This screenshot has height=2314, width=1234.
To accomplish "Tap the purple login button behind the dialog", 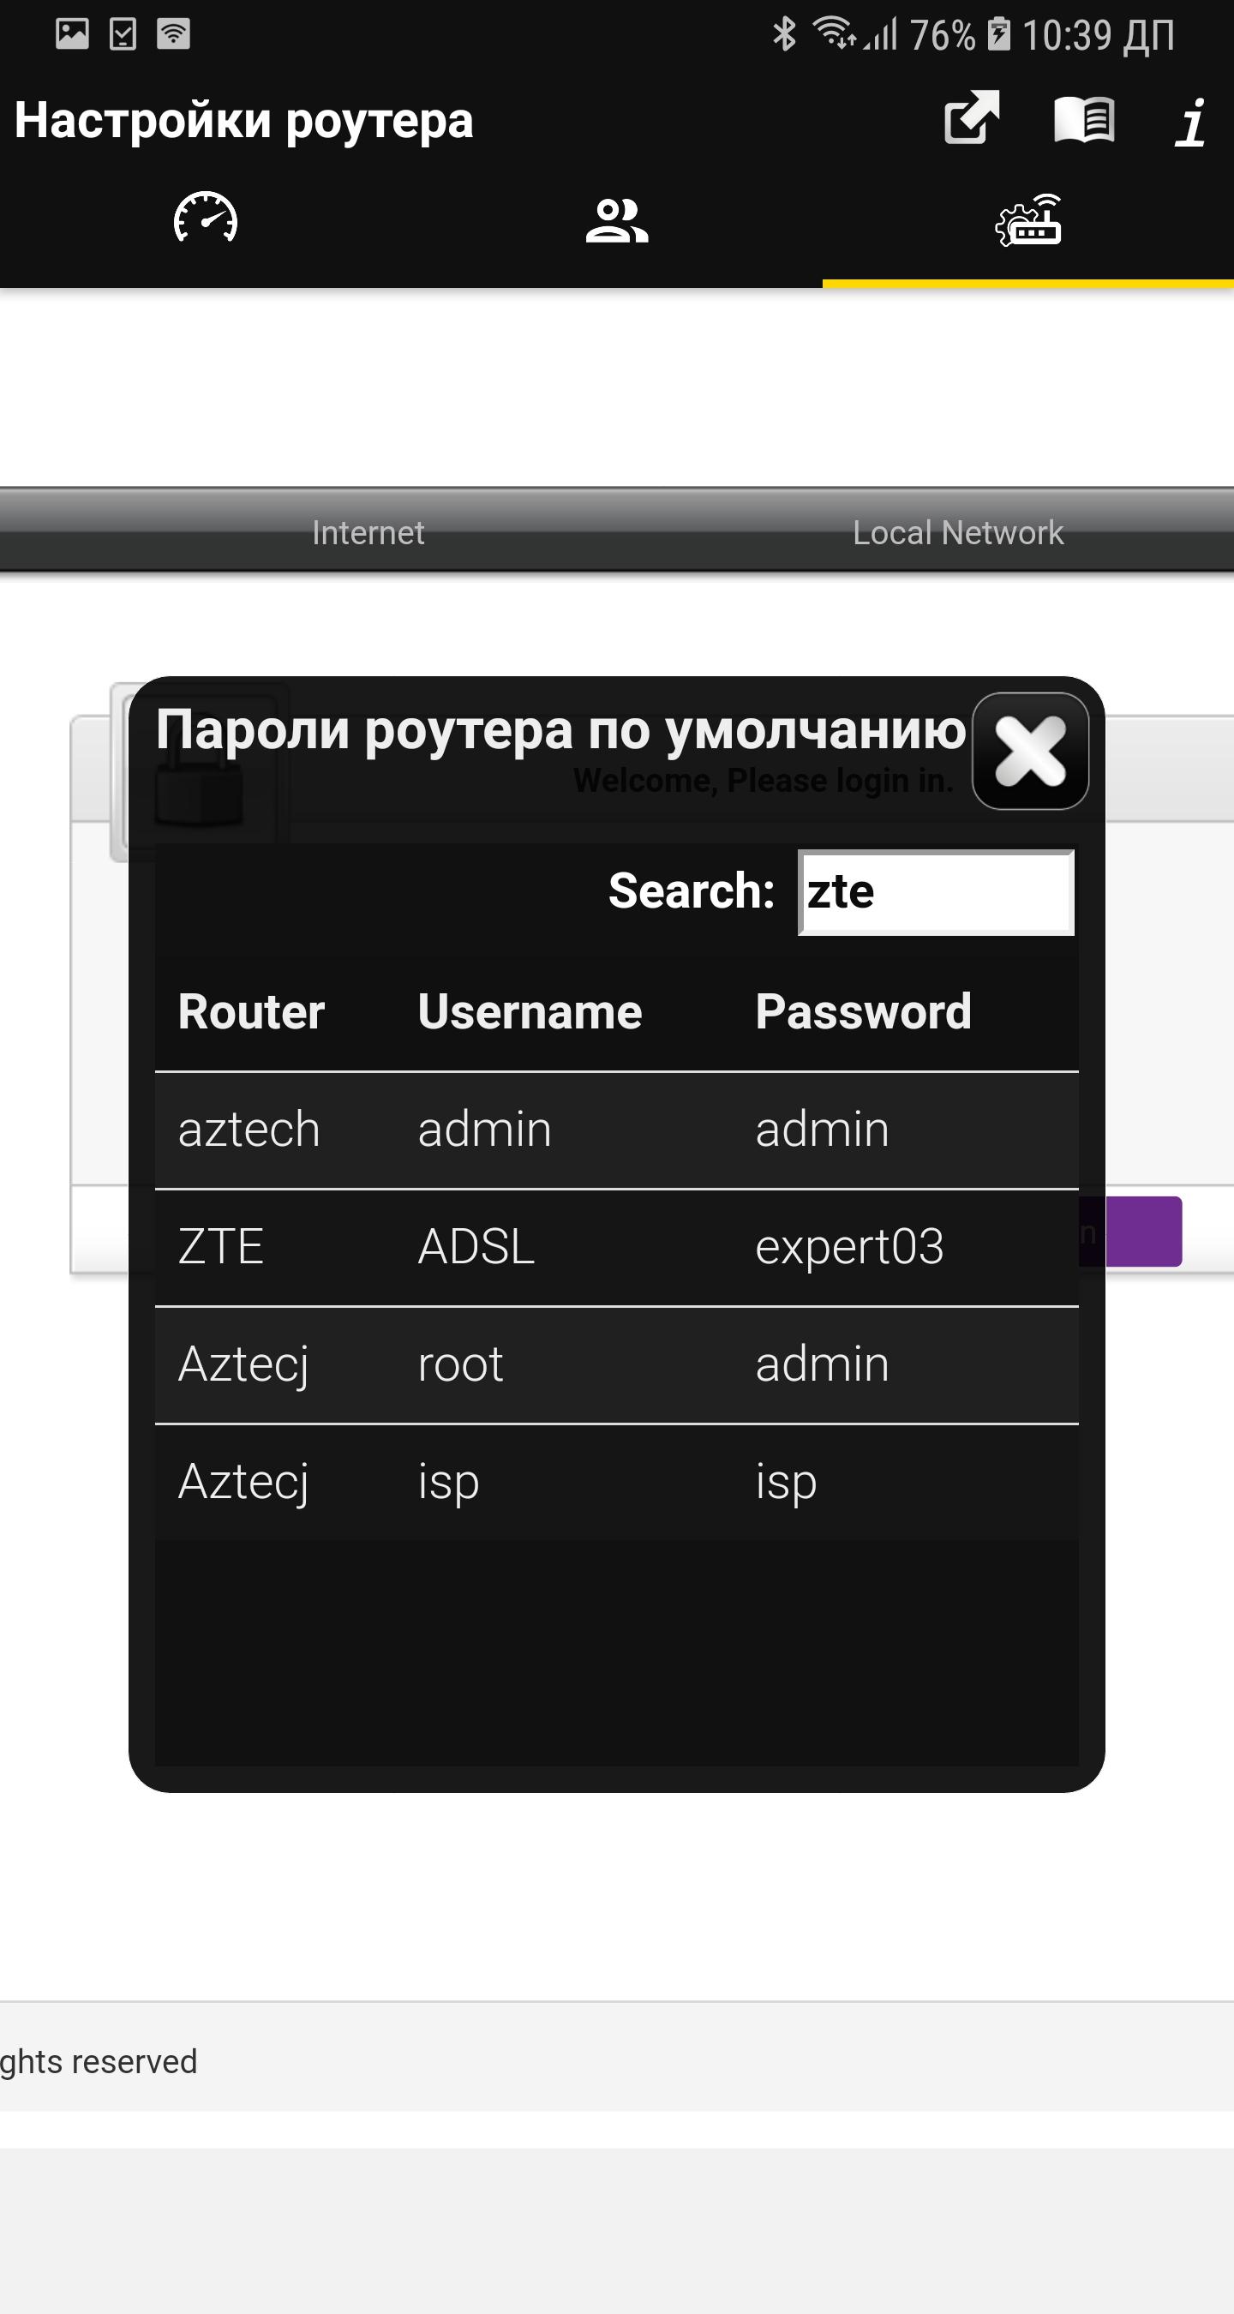I will (x=1132, y=1232).
